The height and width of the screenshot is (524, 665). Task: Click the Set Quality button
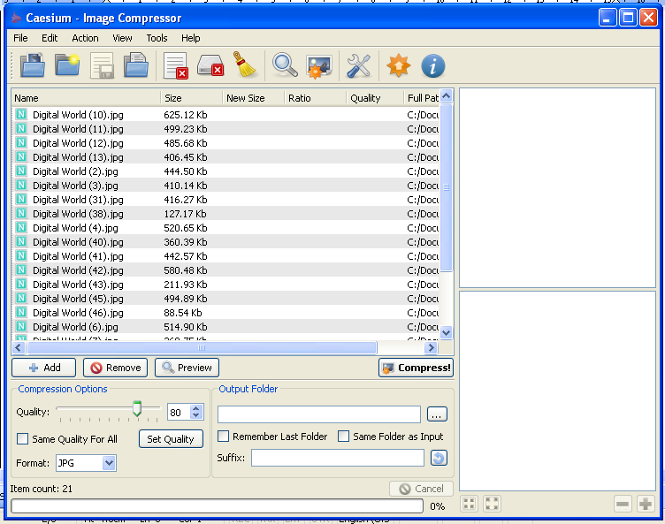click(171, 439)
